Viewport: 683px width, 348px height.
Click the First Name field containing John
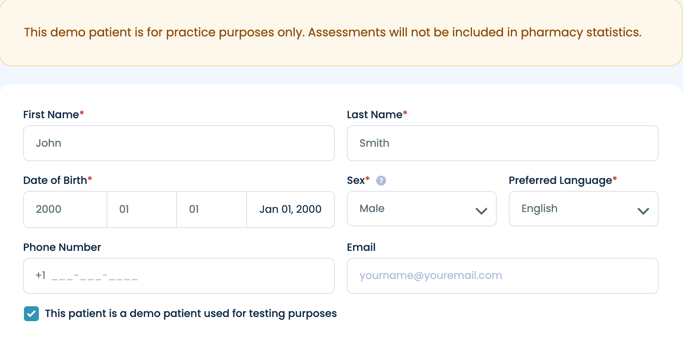click(x=179, y=143)
